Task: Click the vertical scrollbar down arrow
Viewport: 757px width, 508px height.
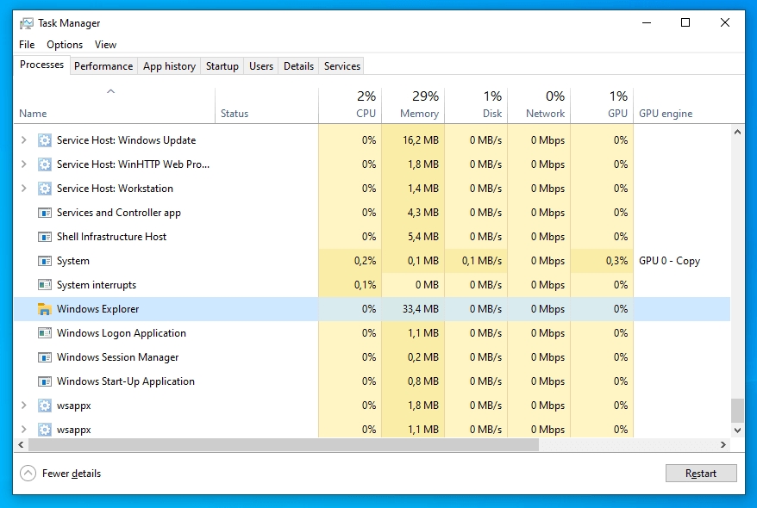Action: [737, 431]
